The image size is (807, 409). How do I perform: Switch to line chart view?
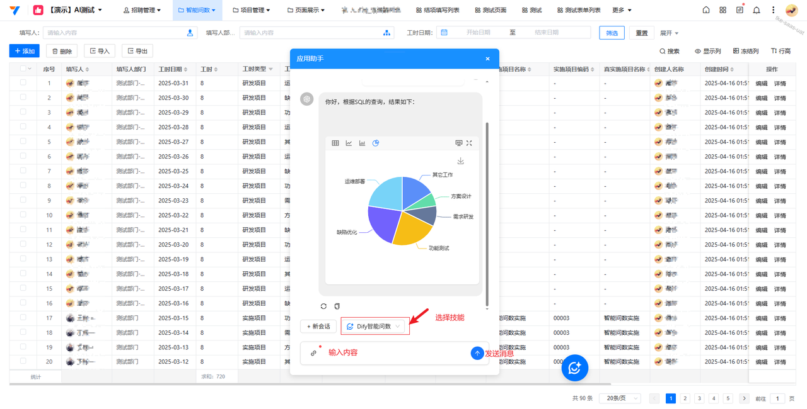click(349, 143)
